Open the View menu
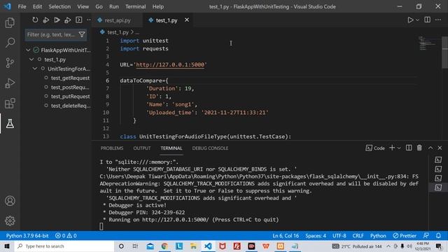The width and height of the screenshot is (448, 252). tap(83, 6)
